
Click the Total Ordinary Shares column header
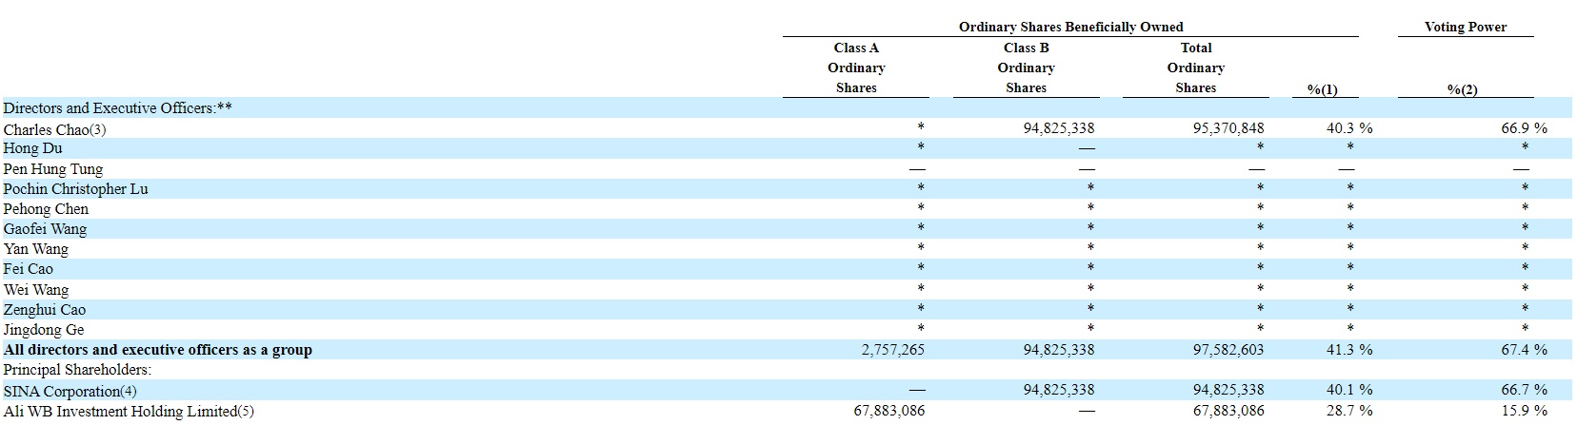click(1195, 68)
